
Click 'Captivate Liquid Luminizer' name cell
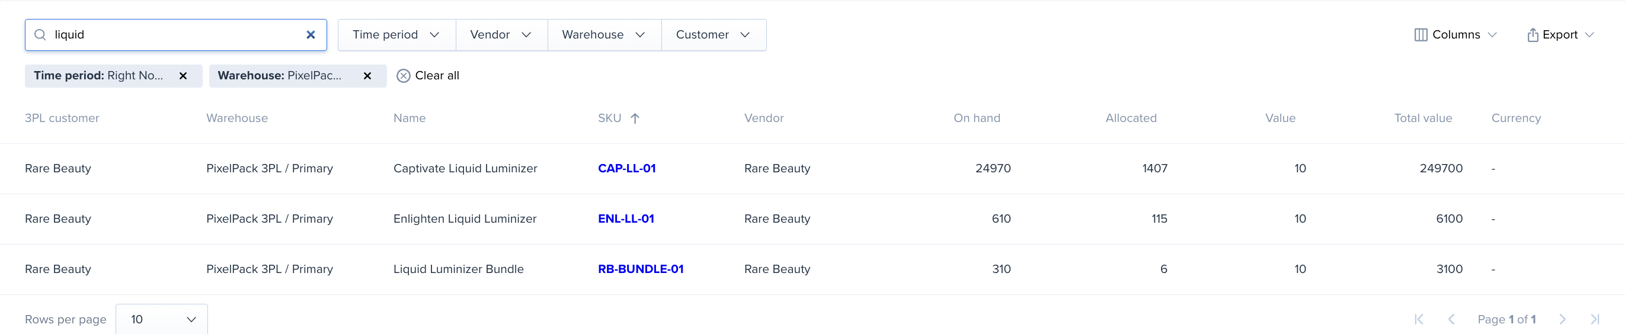click(x=465, y=168)
